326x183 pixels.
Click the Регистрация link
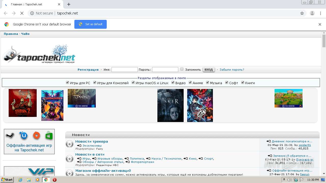coord(88,70)
